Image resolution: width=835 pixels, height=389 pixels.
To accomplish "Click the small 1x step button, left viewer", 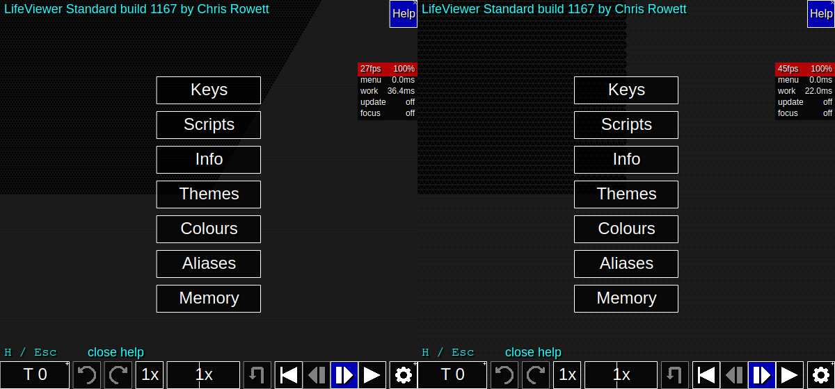I will (150, 375).
